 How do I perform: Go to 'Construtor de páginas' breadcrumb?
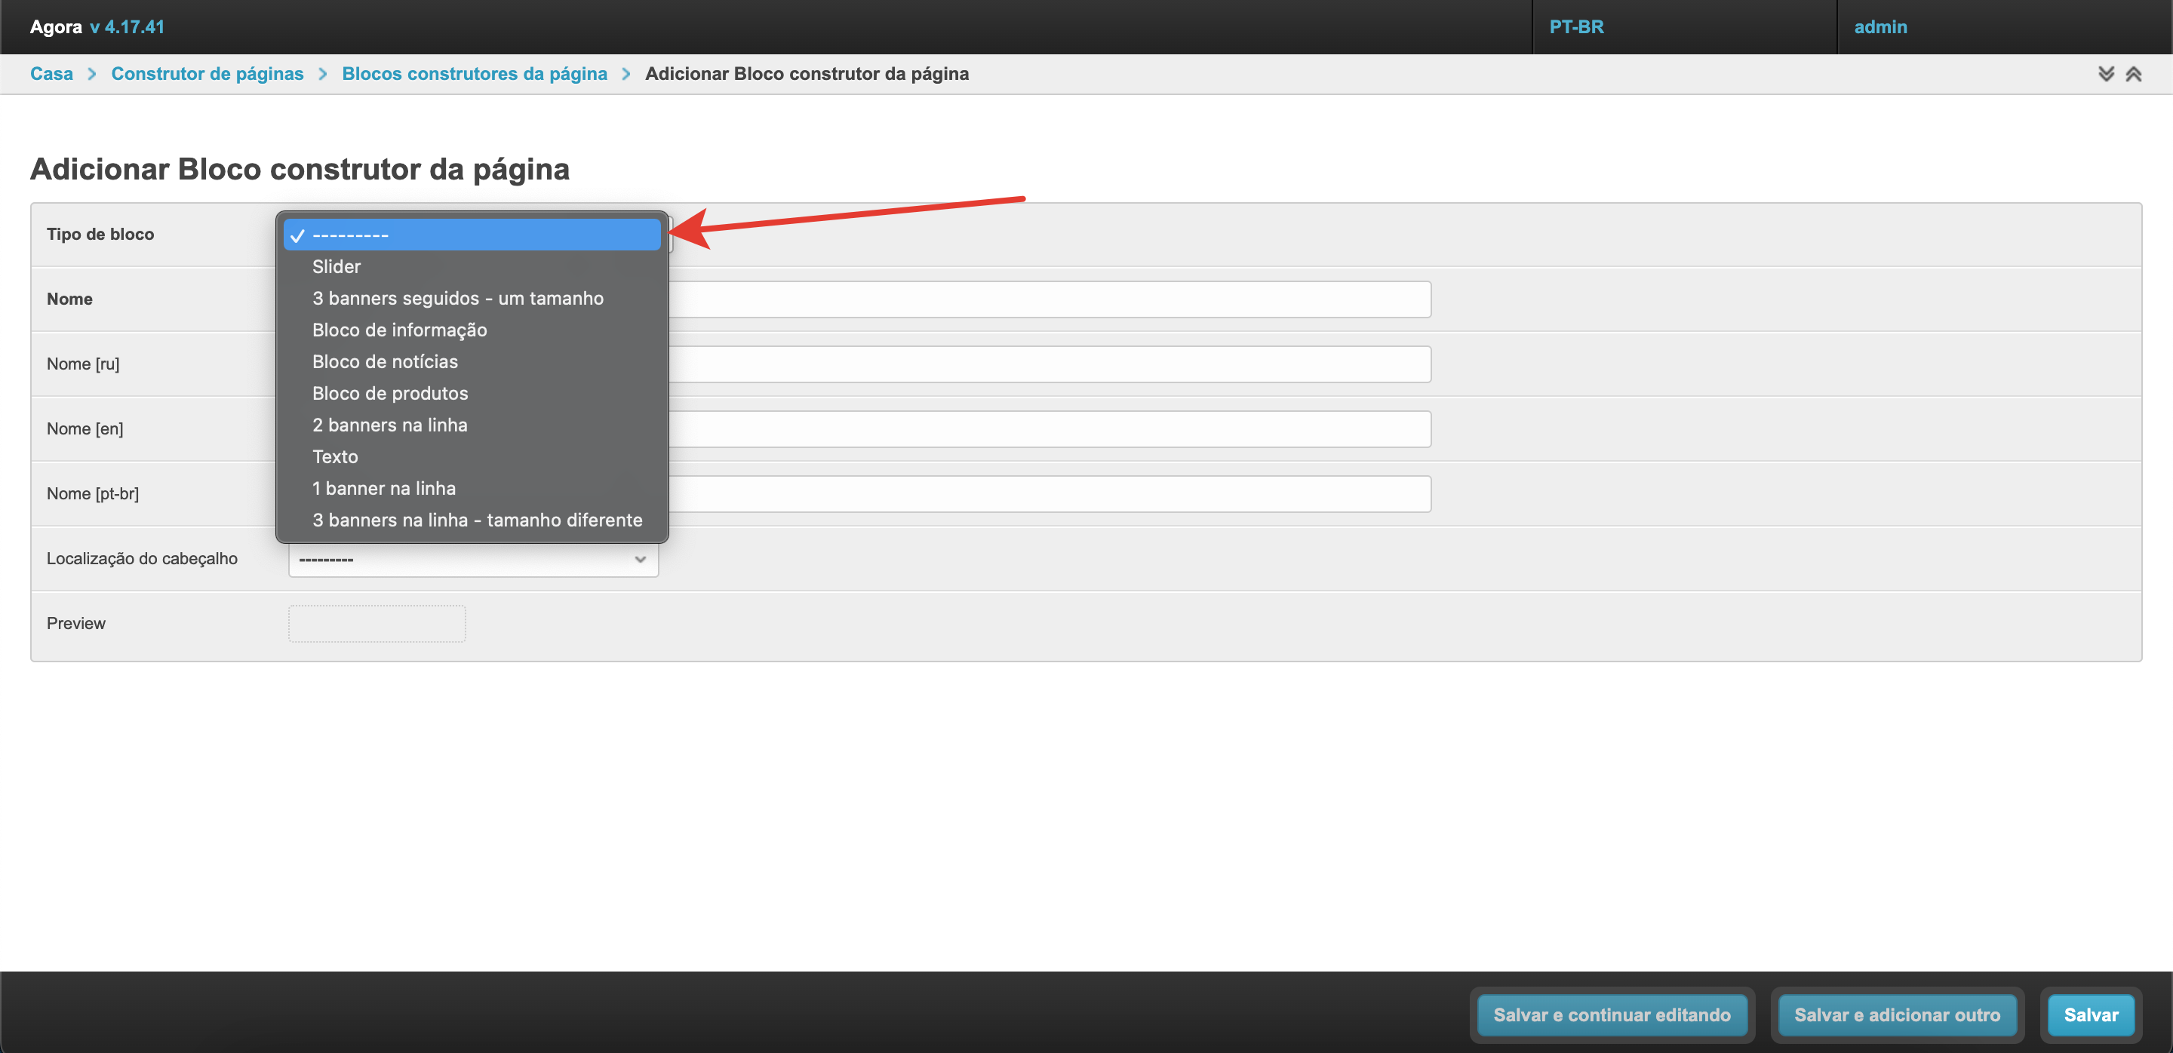tap(207, 74)
